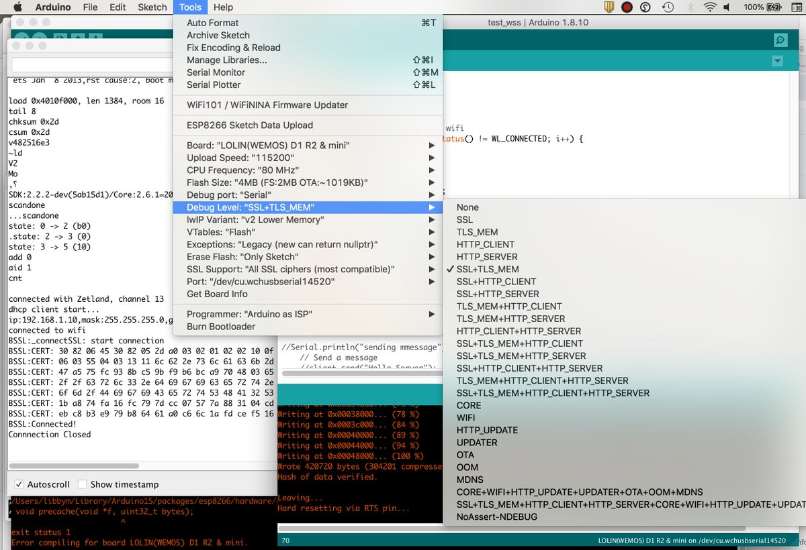The height and width of the screenshot is (550, 806).
Task: Open the Apple menu
Action: pyautogui.click(x=17, y=7)
